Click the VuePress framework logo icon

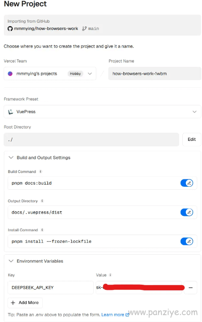tap(10, 112)
